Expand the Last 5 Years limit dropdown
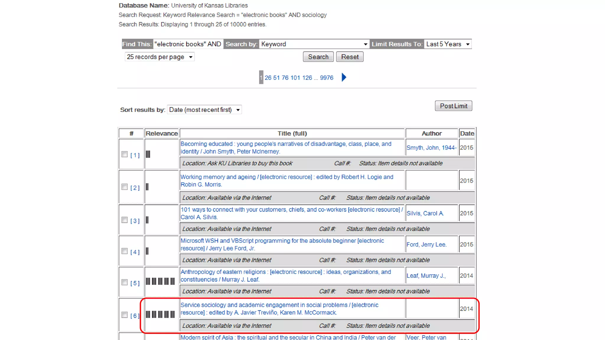Viewport: 605px width, 340px height. pos(448,44)
